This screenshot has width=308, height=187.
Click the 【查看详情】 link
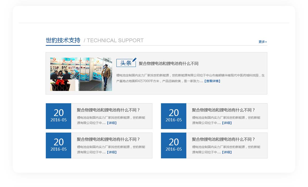pyautogui.click(x=212, y=81)
